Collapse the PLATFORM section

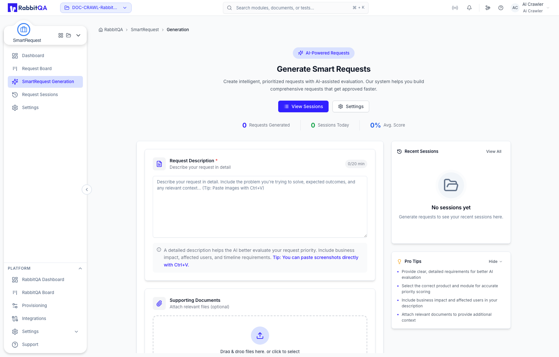coord(80,268)
